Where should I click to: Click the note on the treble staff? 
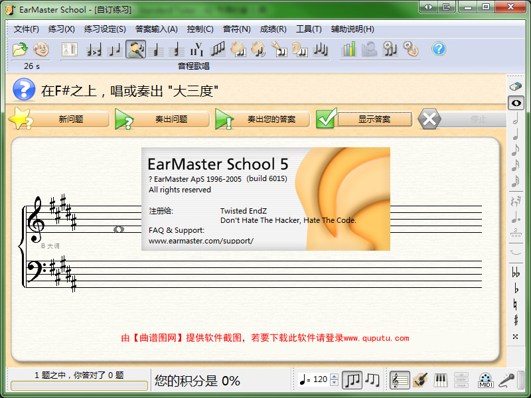pyautogui.click(x=119, y=230)
